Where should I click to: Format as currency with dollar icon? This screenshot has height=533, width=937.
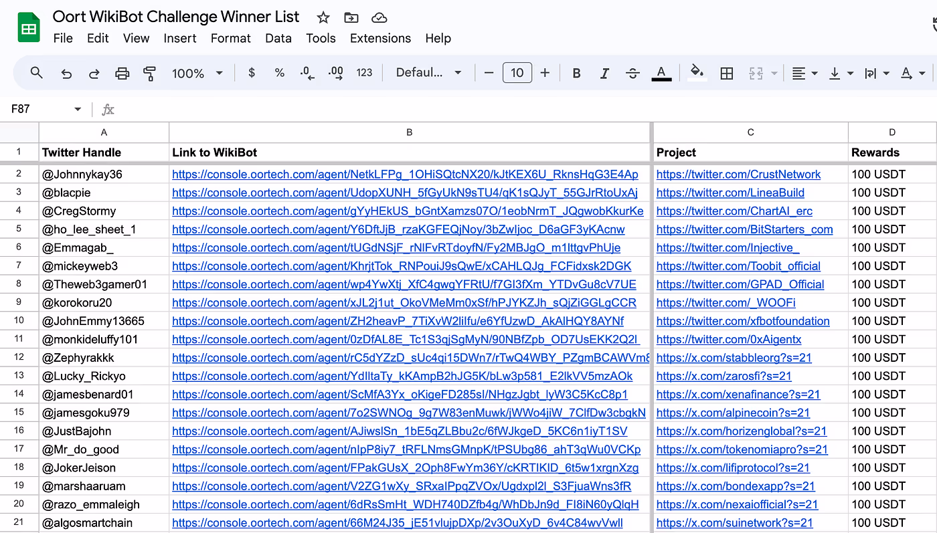click(252, 73)
